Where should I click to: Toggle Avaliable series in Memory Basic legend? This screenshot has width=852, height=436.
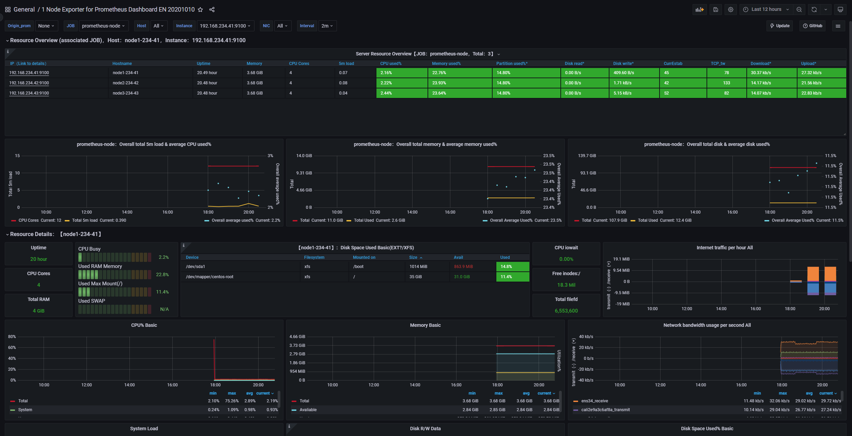pyautogui.click(x=308, y=410)
